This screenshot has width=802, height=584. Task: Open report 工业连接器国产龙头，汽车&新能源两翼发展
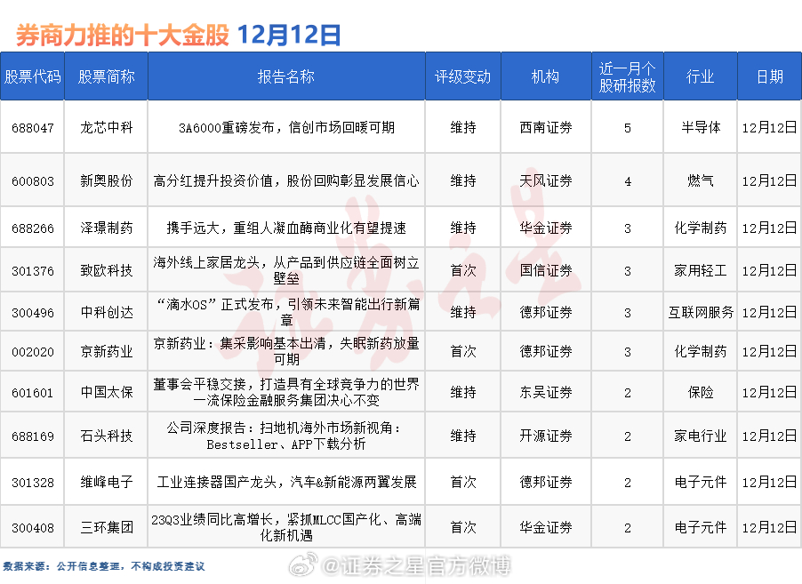(x=286, y=482)
